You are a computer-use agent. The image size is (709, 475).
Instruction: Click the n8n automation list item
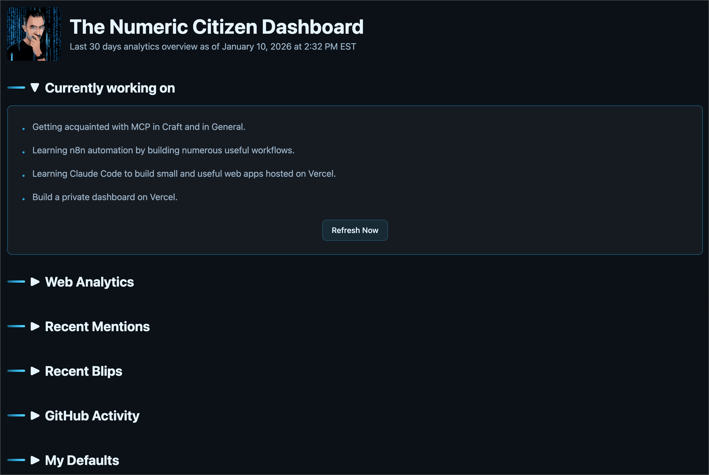[x=163, y=150]
